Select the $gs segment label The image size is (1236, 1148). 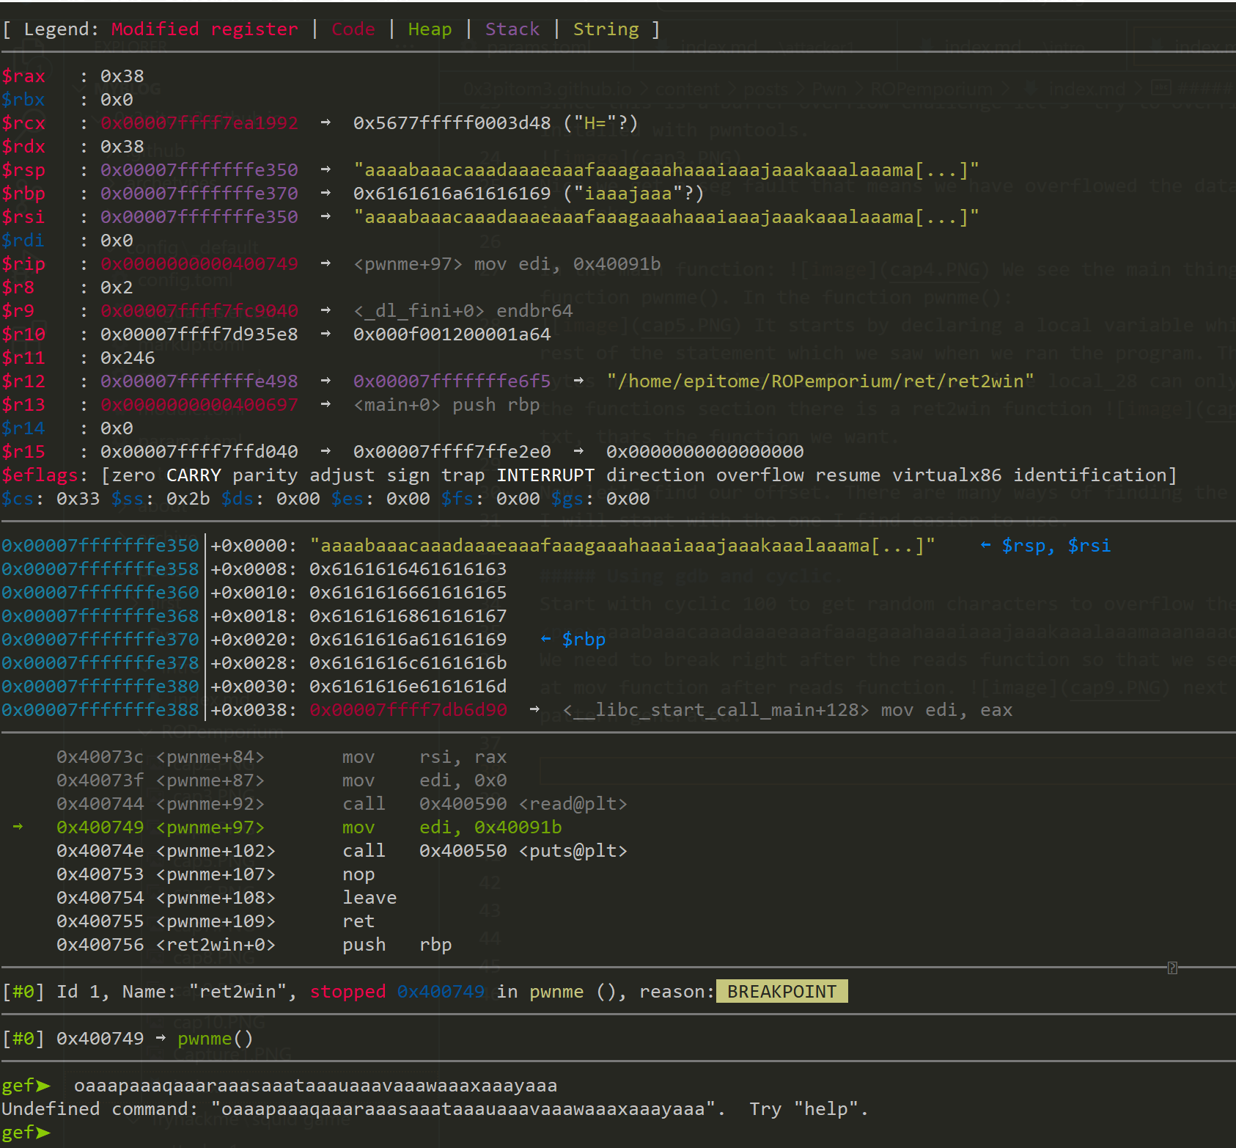(567, 499)
